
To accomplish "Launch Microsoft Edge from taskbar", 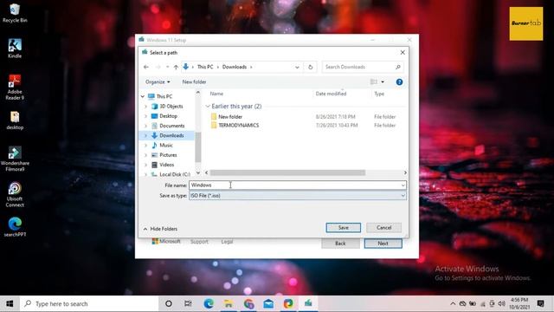I will 209,303.
